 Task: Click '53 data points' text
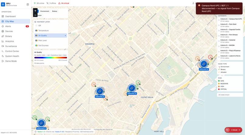[x=39, y=63]
